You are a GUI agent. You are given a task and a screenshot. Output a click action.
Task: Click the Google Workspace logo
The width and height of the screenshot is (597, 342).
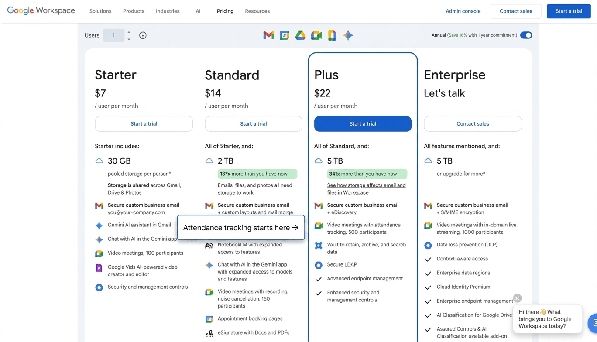[41, 11]
